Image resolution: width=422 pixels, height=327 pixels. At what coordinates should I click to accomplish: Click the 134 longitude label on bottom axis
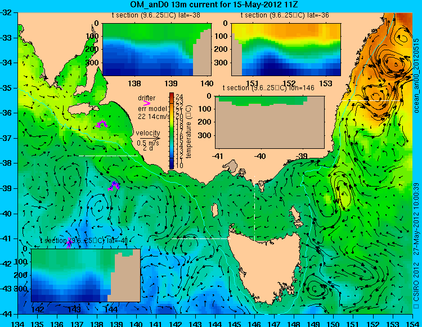[18, 324]
